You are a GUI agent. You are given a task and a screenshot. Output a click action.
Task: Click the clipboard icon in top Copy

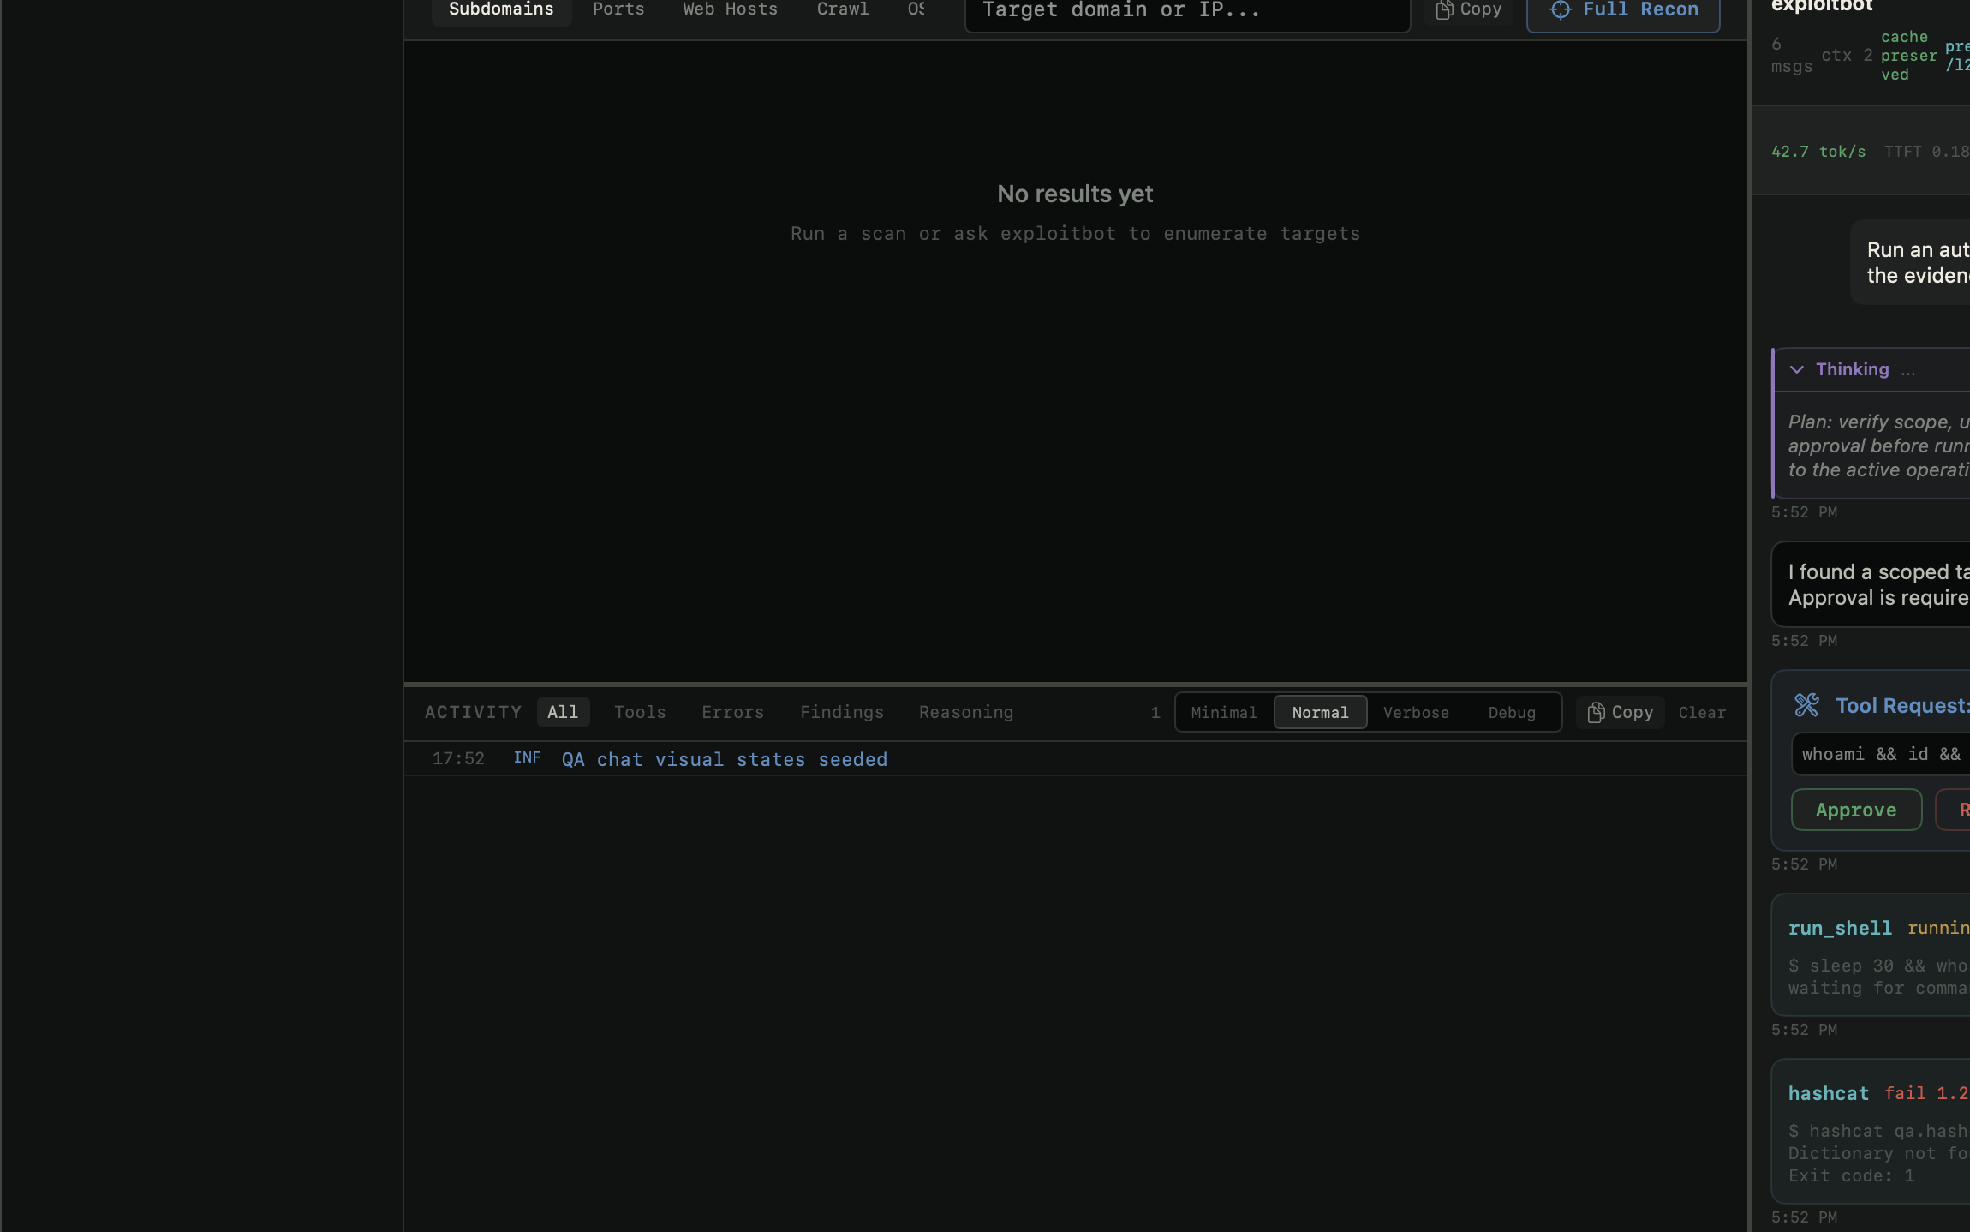click(1444, 10)
